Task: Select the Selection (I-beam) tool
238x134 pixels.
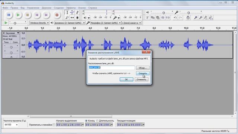Action: click(67, 12)
